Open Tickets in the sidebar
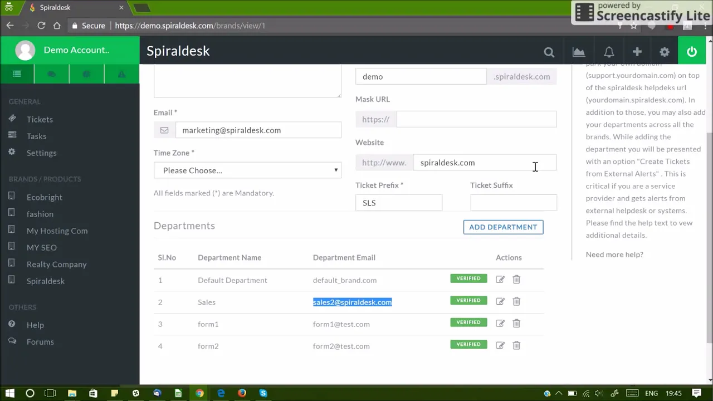Viewport: 713px width, 401px height. (x=40, y=119)
